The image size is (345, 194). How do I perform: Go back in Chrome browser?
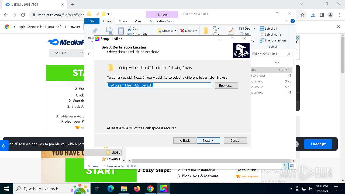[6, 15]
